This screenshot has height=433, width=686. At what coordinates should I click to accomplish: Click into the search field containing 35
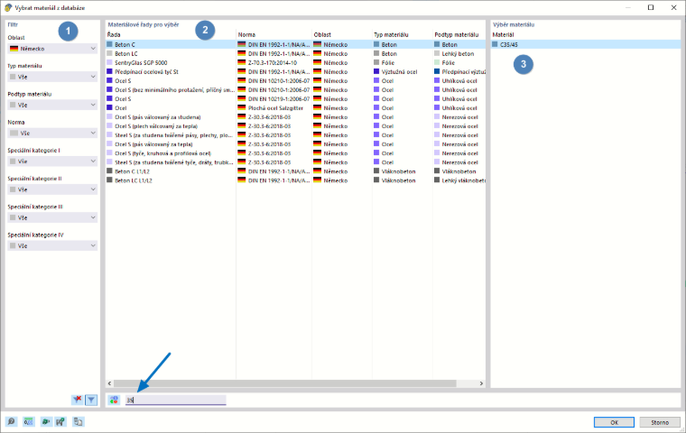[175, 400]
